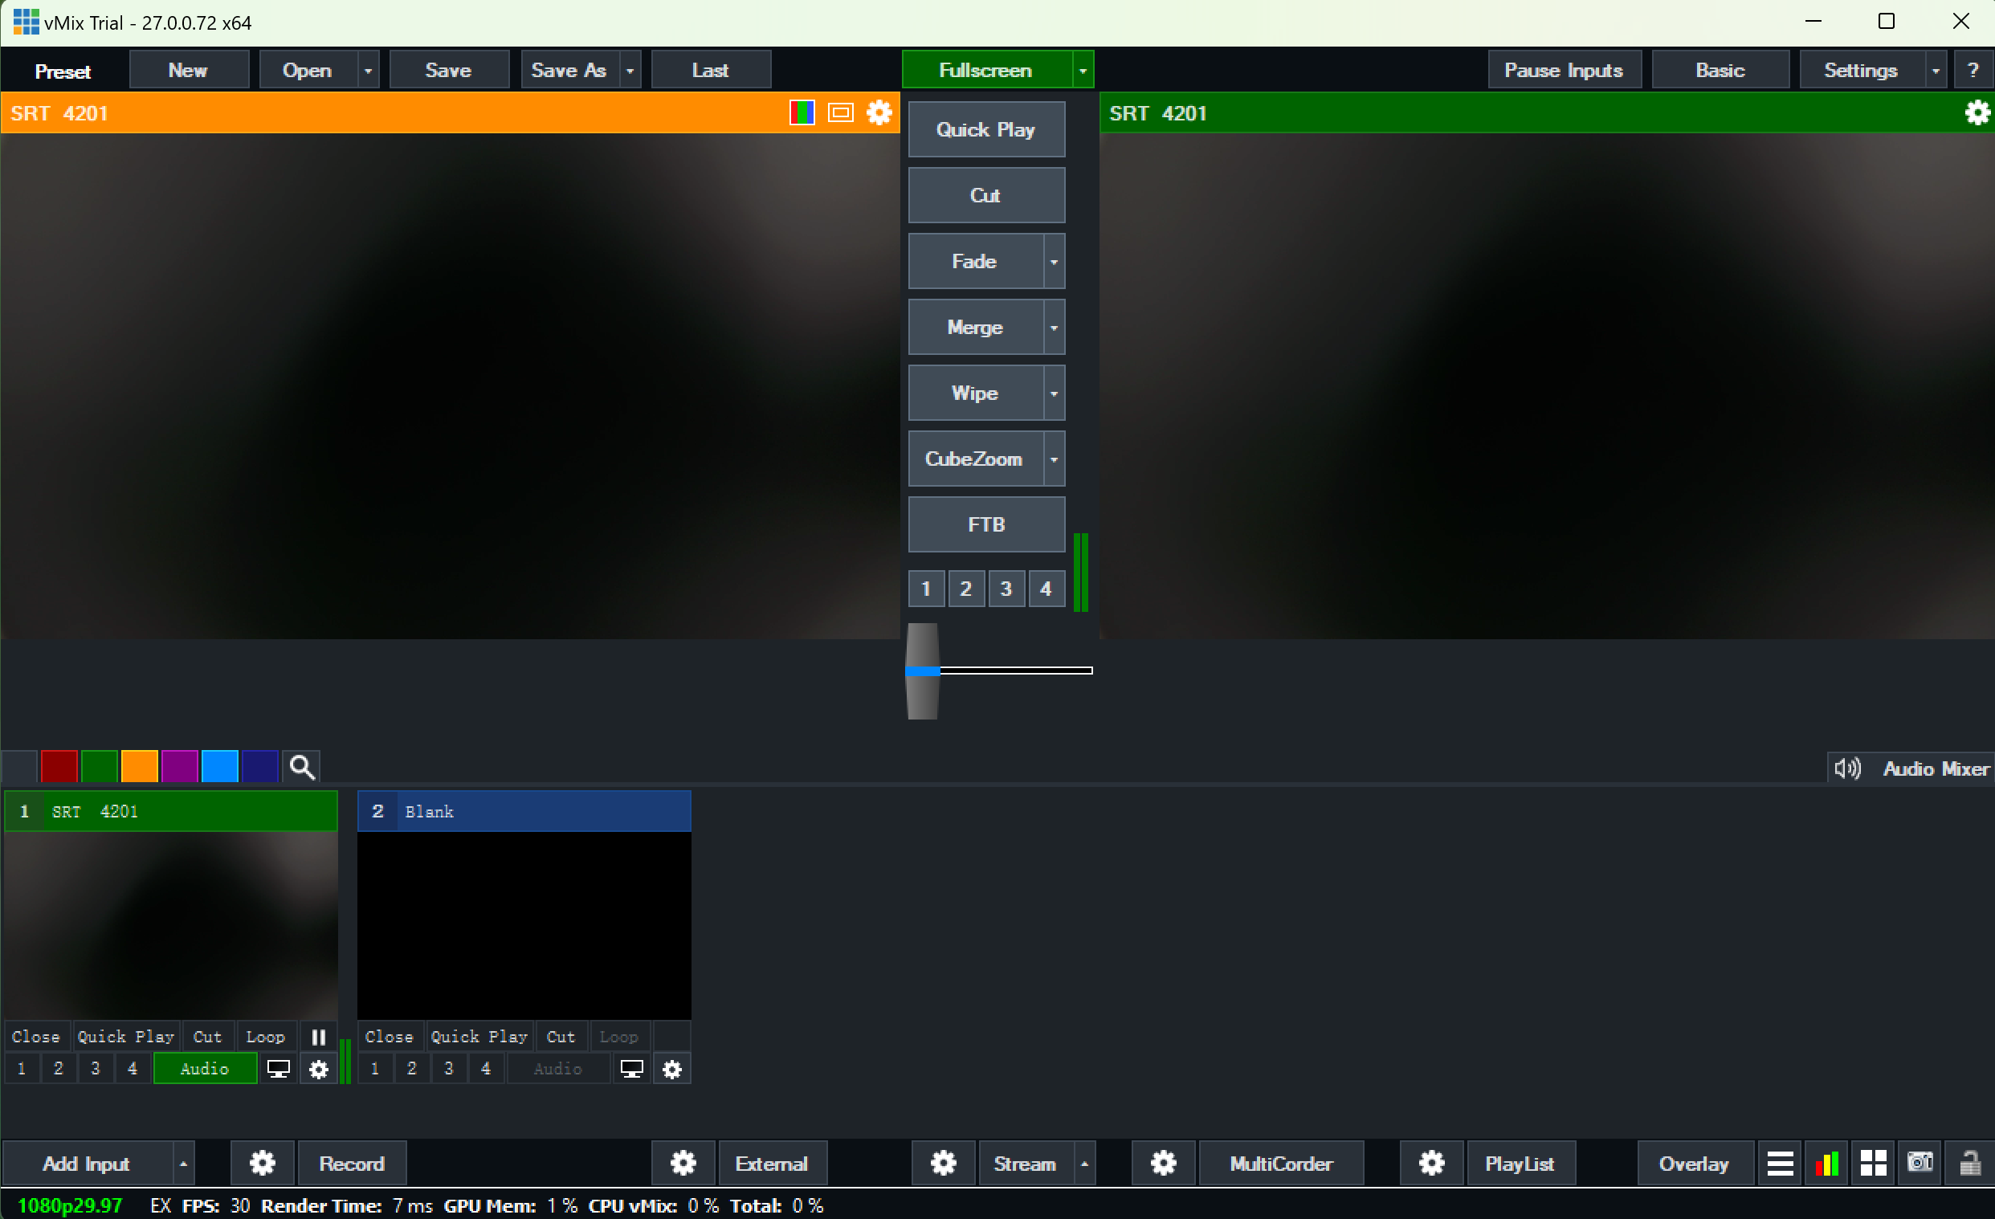
Task: Open output input settings gear
Action: coord(1977,112)
